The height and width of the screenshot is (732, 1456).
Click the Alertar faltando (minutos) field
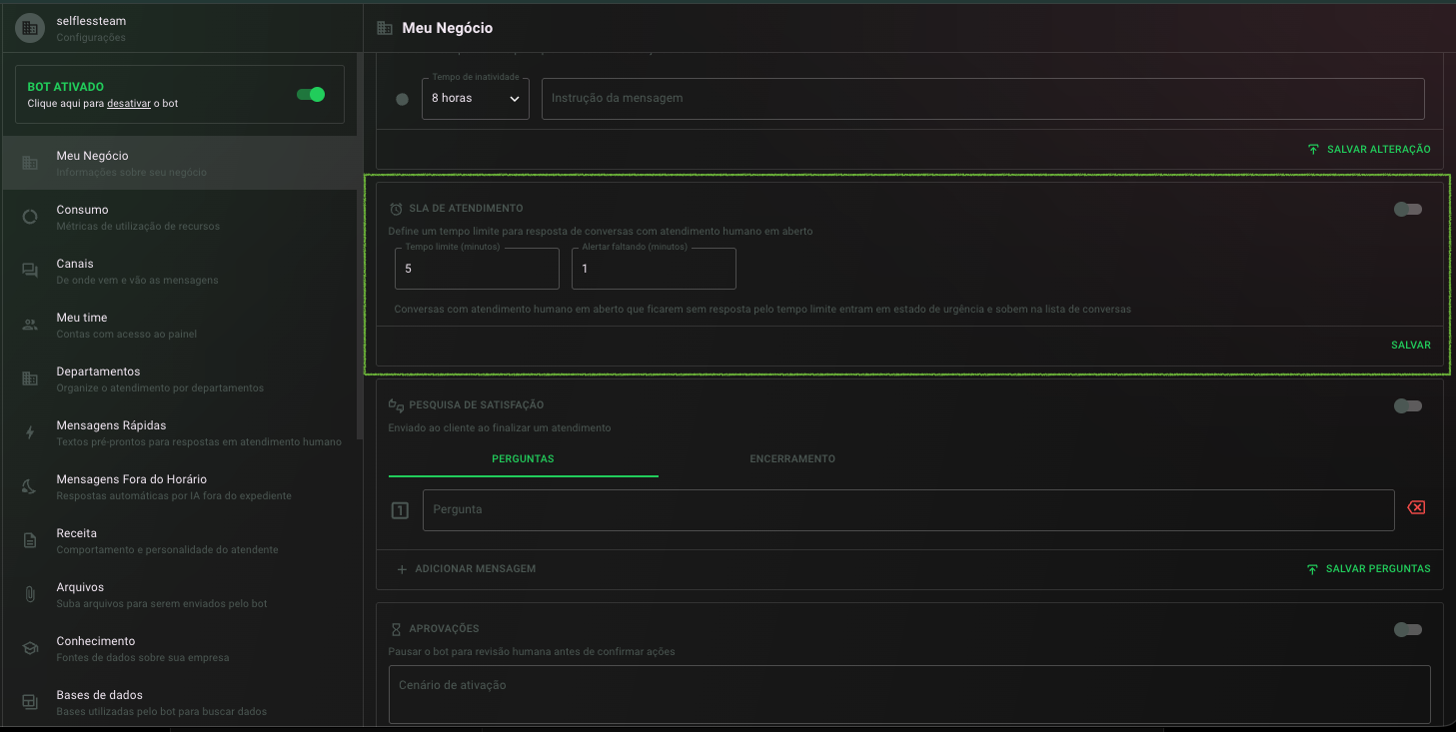tap(654, 269)
